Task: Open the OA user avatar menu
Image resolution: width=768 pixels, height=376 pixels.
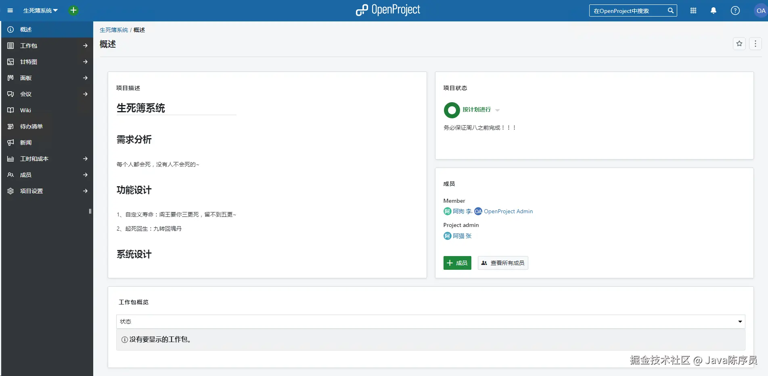Action: point(761,11)
